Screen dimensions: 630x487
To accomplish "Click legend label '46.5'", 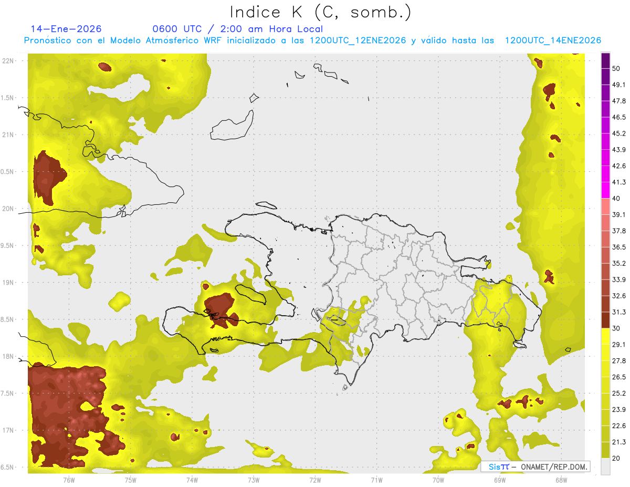I will click(619, 117).
